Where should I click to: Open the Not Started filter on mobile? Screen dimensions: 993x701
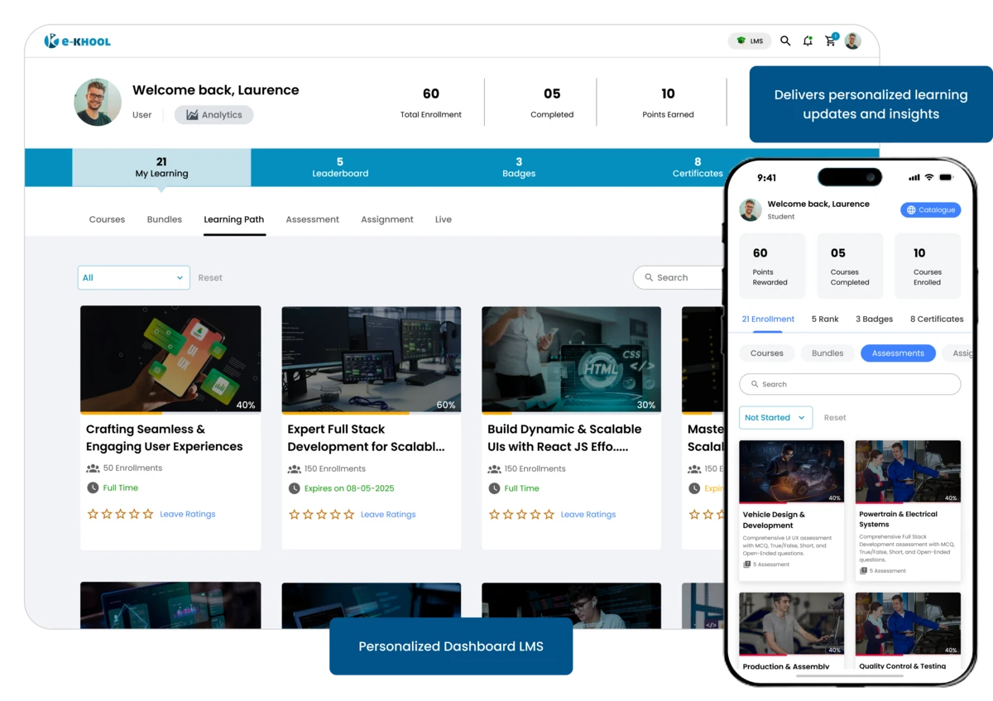click(775, 417)
